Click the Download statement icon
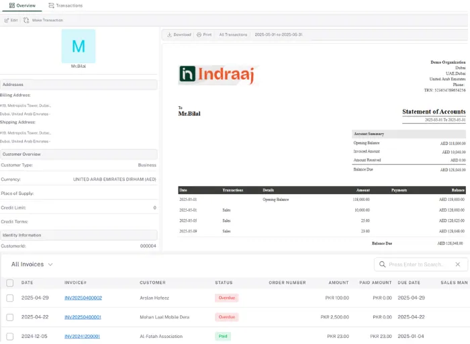The width and height of the screenshot is (470, 344). click(169, 34)
